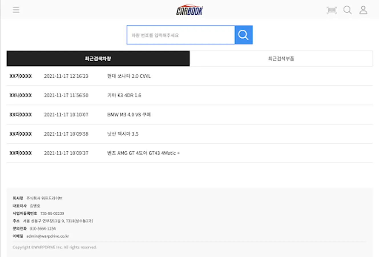Click timestamp 2021-11-17 10:10:07
The image size is (379, 257).
66,115
